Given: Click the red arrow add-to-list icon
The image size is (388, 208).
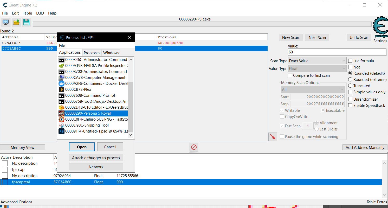Looking at the screenshot, I should (x=273, y=137).
